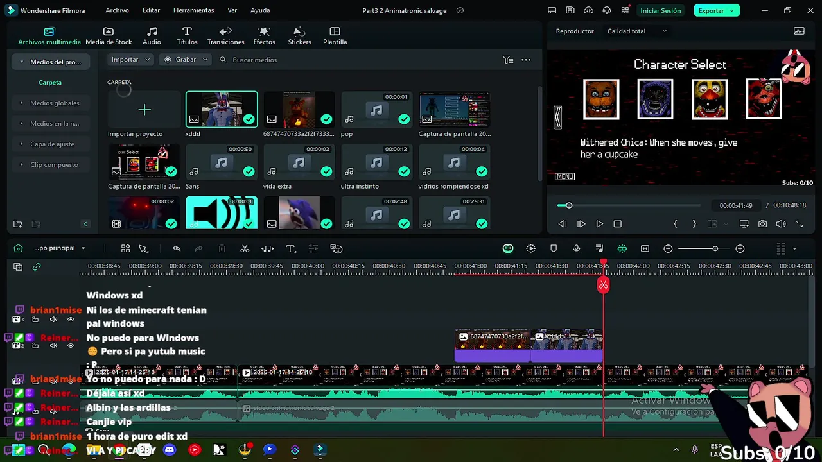Open the Media de Stock tab
The width and height of the screenshot is (822, 462).
pos(109,36)
